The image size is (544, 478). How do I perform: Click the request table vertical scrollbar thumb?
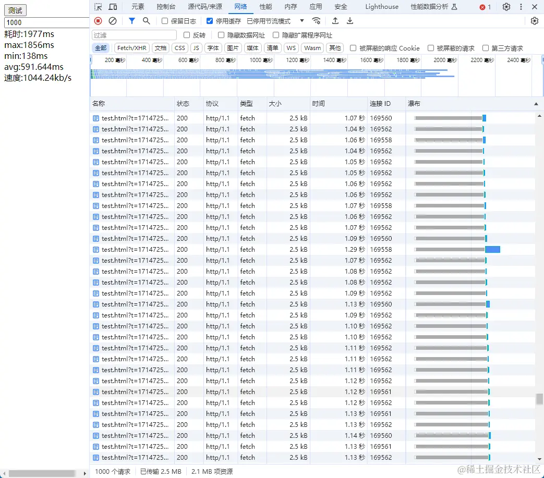[539, 399]
